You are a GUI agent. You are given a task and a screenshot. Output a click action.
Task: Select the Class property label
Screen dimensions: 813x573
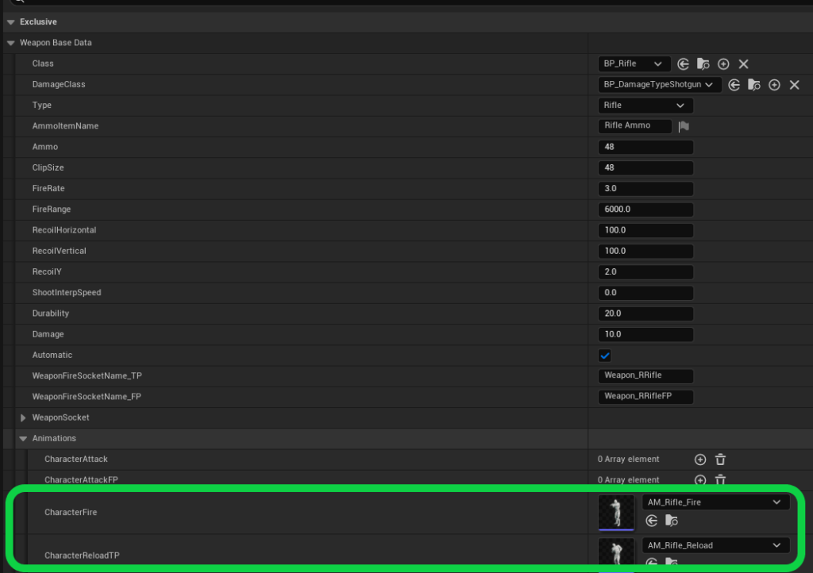click(x=43, y=63)
